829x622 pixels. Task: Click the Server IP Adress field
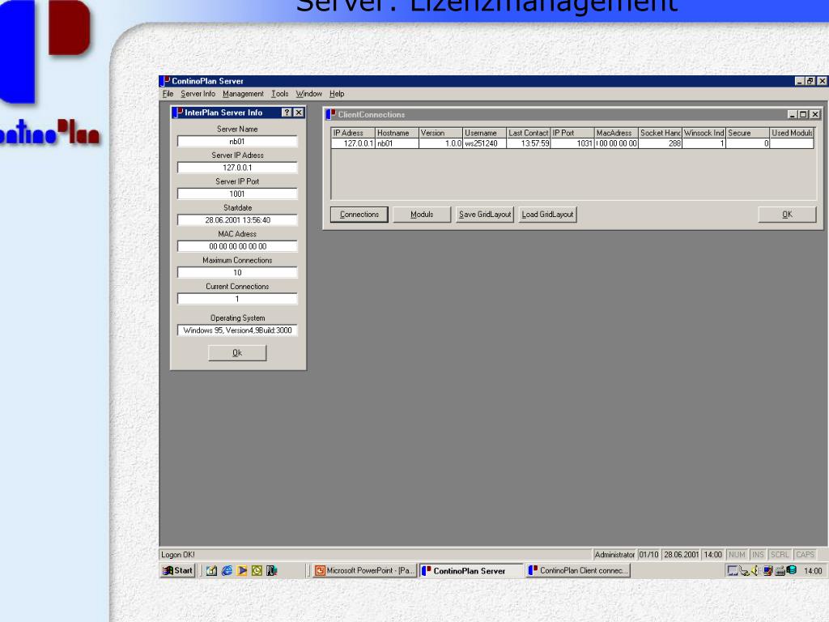[x=237, y=168]
